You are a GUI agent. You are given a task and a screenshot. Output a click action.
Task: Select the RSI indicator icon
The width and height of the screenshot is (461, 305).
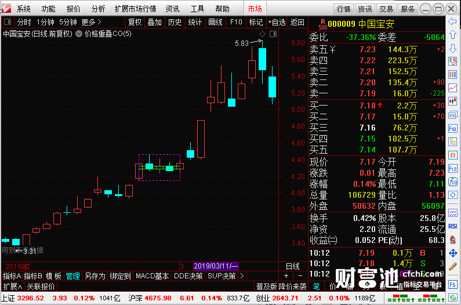tap(452, 226)
